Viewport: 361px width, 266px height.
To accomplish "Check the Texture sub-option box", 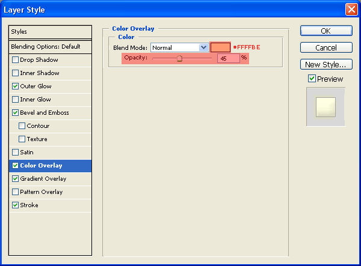I will [22, 139].
